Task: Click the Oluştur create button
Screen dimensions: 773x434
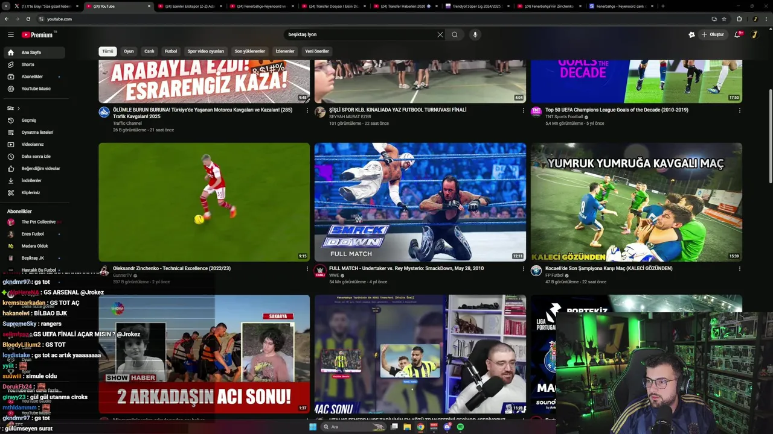Action: pos(713,34)
